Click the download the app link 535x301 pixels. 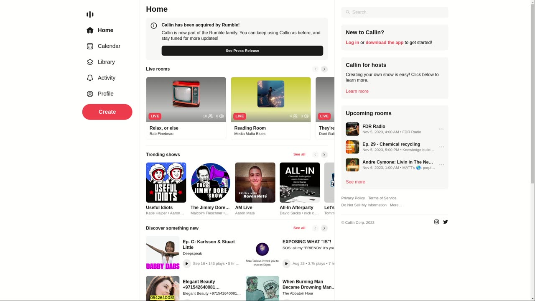(x=385, y=43)
